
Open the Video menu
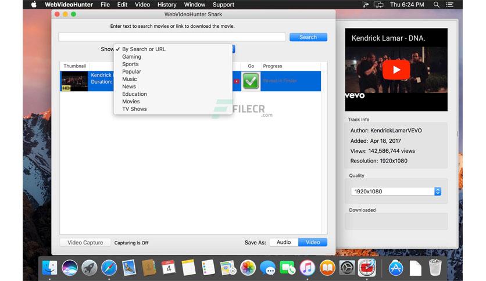click(x=142, y=5)
